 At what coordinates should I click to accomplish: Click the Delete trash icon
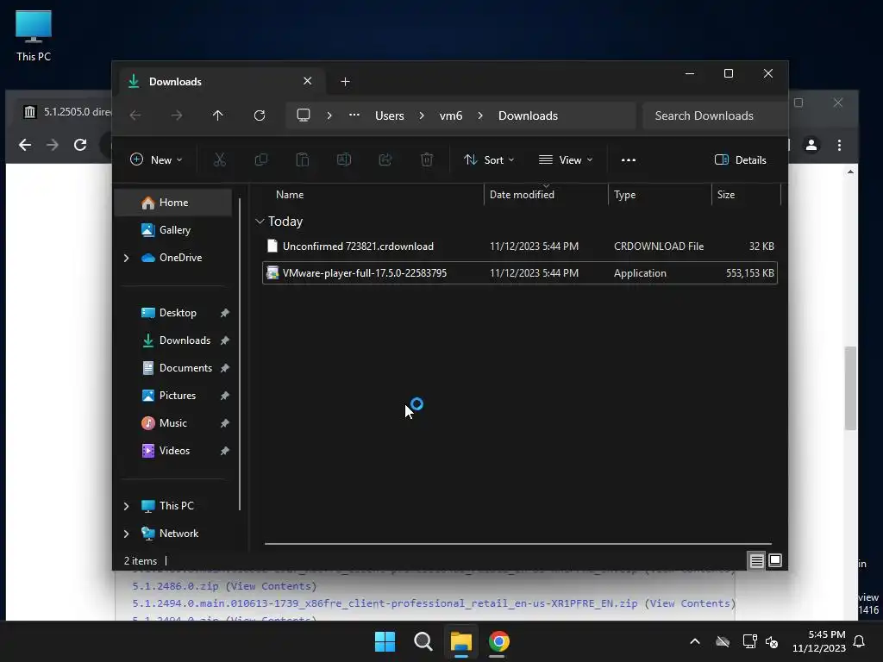[x=427, y=159]
